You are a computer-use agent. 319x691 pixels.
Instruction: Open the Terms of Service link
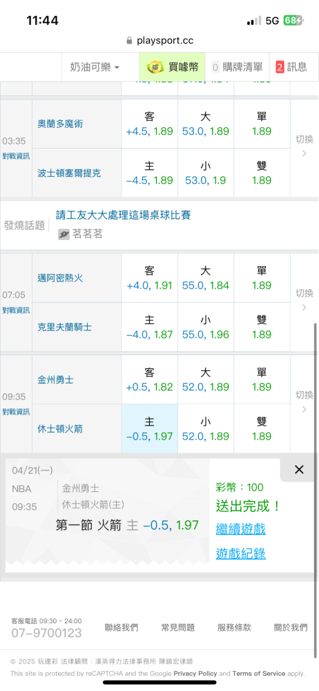click(259, 673)
